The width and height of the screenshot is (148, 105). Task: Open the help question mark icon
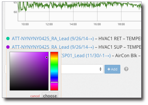tap(126, 69)
